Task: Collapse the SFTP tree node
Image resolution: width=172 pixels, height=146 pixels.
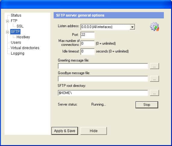Action: point(7,32)
